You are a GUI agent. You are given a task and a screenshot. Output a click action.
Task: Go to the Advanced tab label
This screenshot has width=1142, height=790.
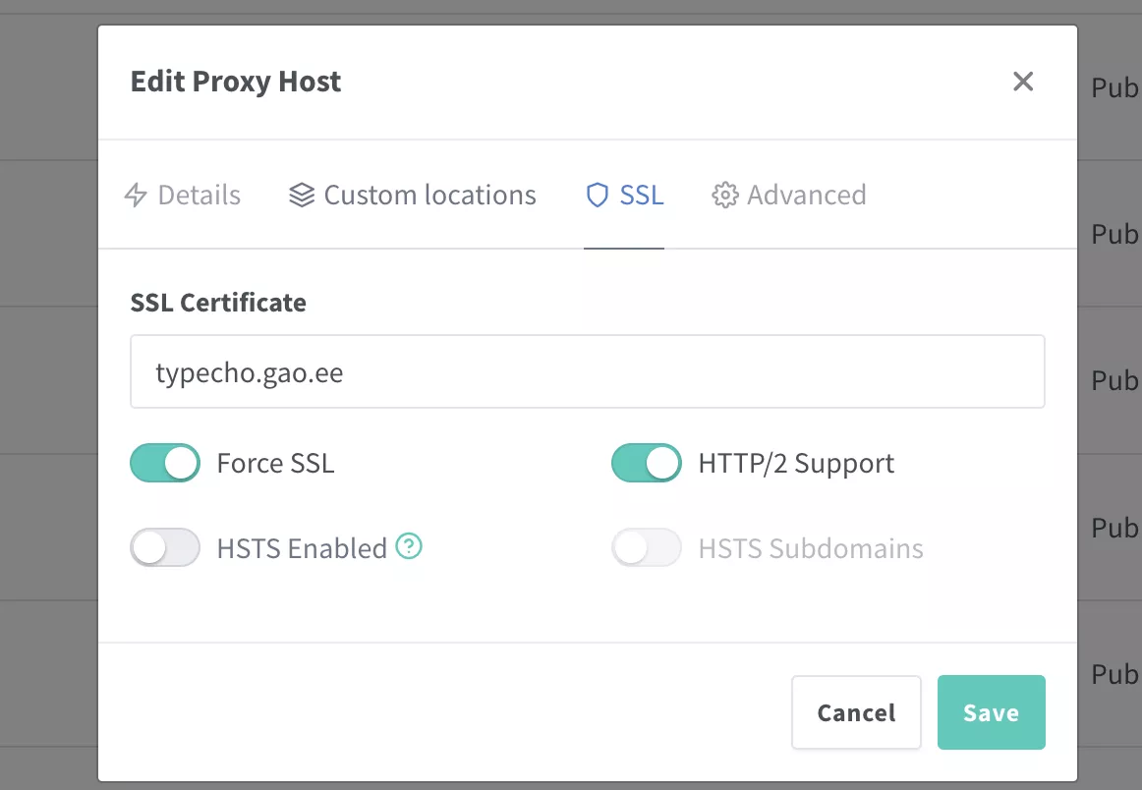(x=806, y=196)
